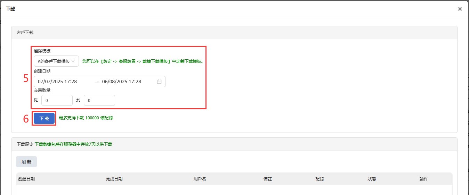The height and width of the screenshot is (195, 469).
Task: Click the 下載數據包將在服務器中存放7天以供下載 note
Action: coord(73,144)
